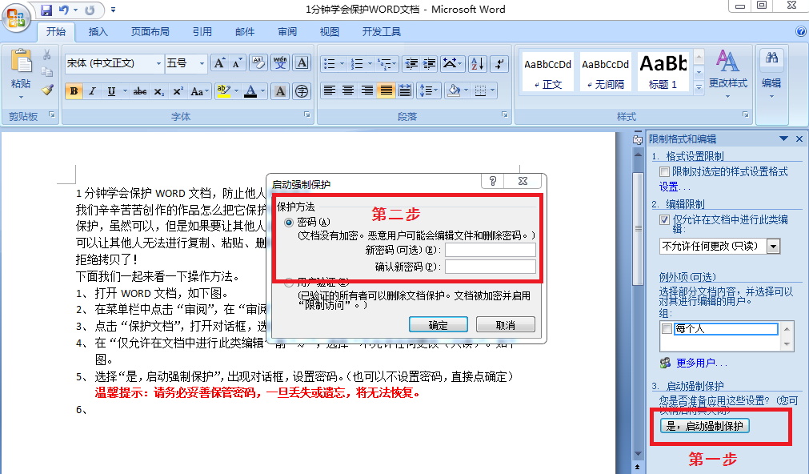Save document from Quick Access toolbar
The image size is (809, 474).
tap(46, 10)
